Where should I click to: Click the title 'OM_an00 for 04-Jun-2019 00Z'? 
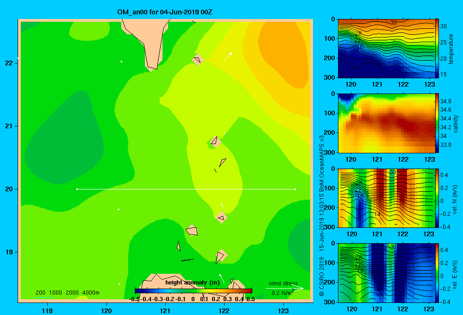click(x=165, y=12)
